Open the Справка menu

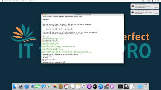point(32,1)
